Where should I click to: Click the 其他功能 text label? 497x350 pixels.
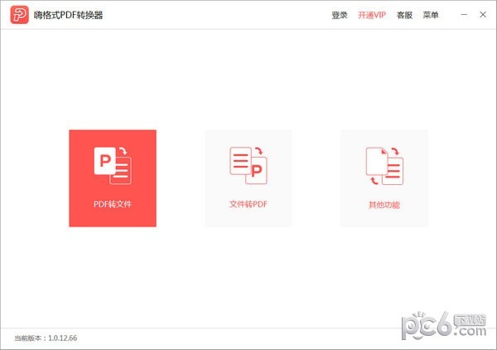[384, 204]
